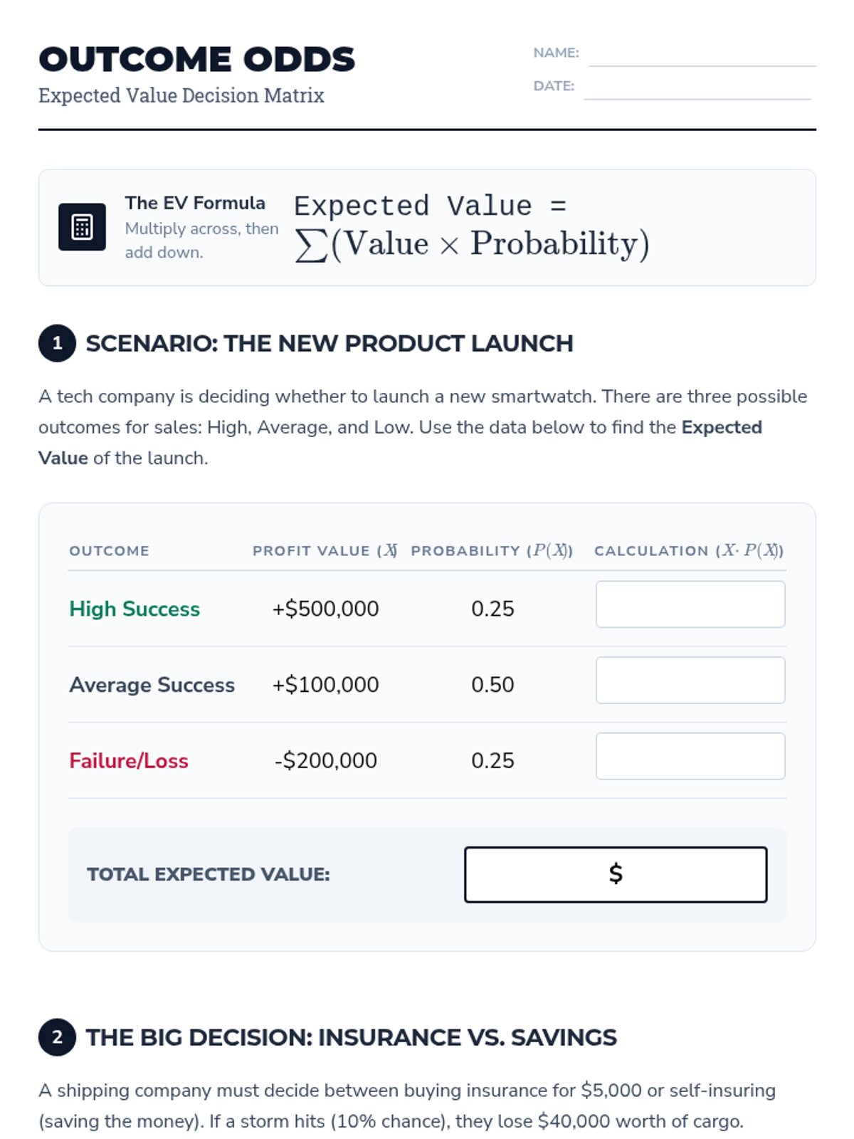Click the Expected Value Decision Matrix subtitle
This screenshot has height=1139, width=854.
(181, 95)
